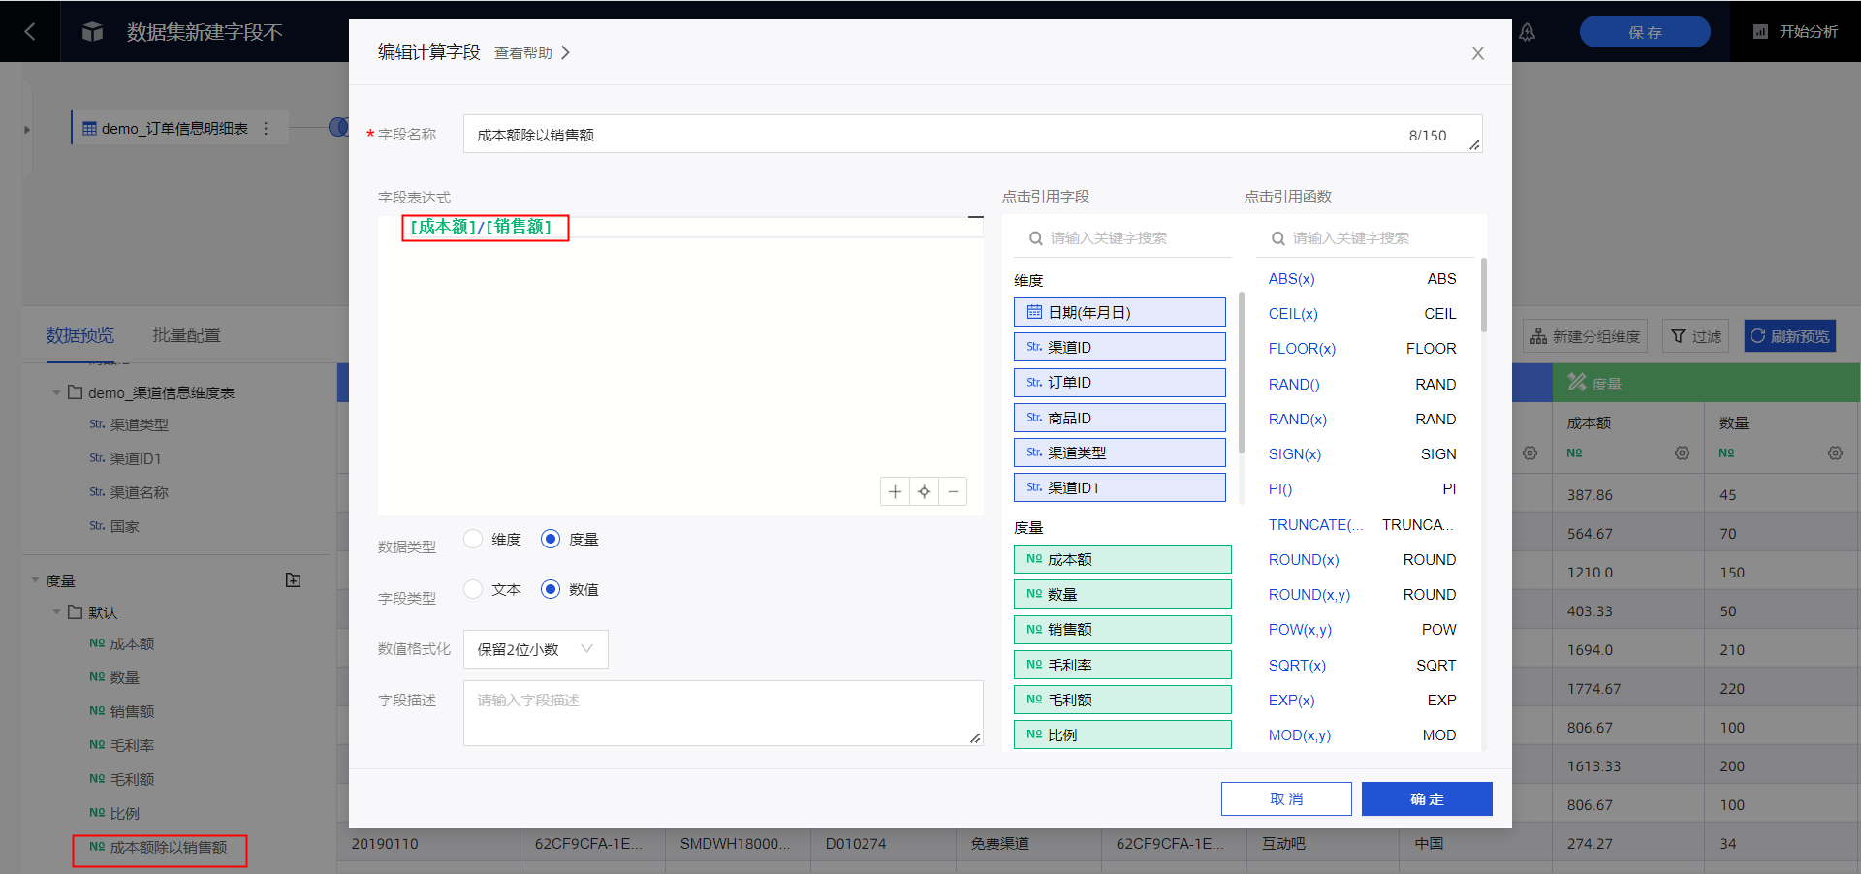The height and width of the screenshot is (874, 1861).
Task: Click the add folder icon beside 度量
Action: [x=293, y=580]
